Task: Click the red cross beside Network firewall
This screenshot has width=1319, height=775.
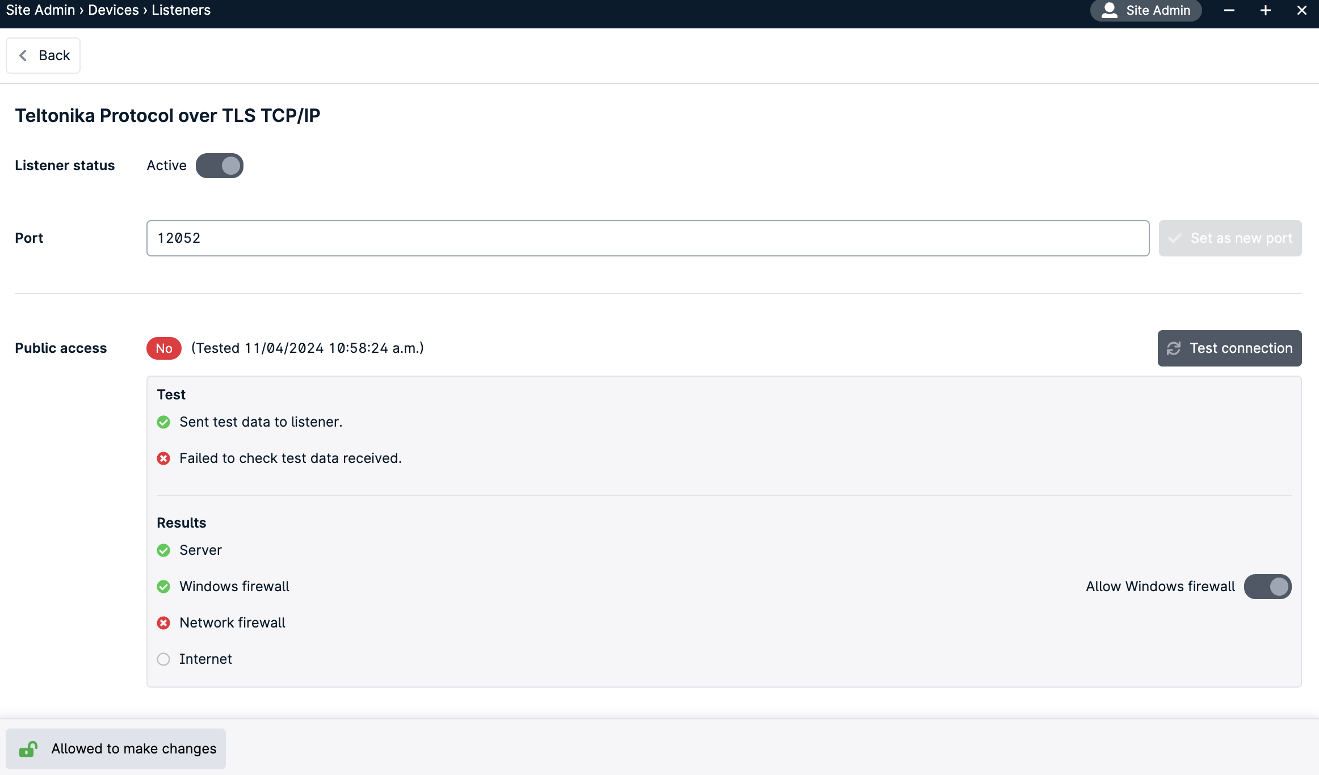Action: click(163, 623)
